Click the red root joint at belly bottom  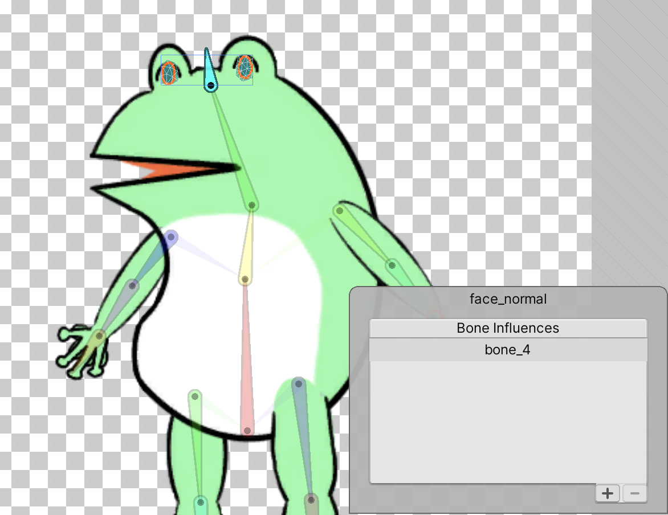(247, 431)
